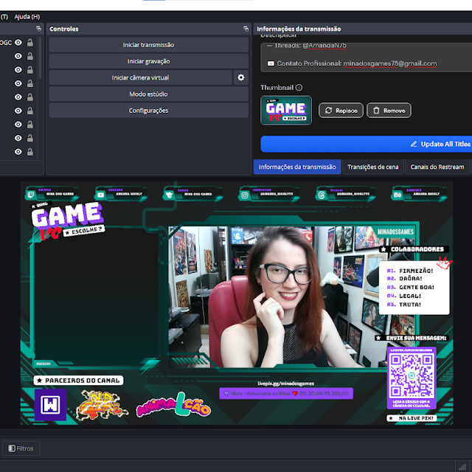
Task: Click Iniciar transmissão button
Action: (x=149, y=45)
